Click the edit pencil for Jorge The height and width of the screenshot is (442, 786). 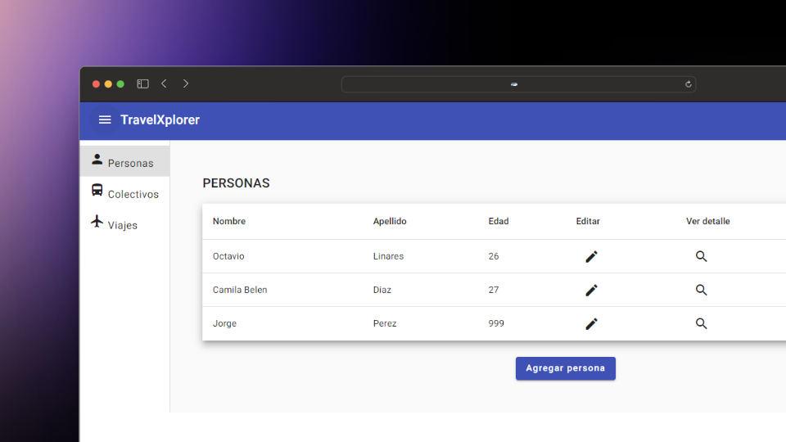[x=591, y=323]
